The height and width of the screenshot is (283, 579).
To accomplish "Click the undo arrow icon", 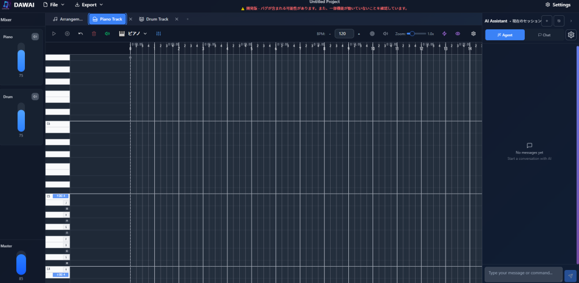I will [x=80, y=34].
